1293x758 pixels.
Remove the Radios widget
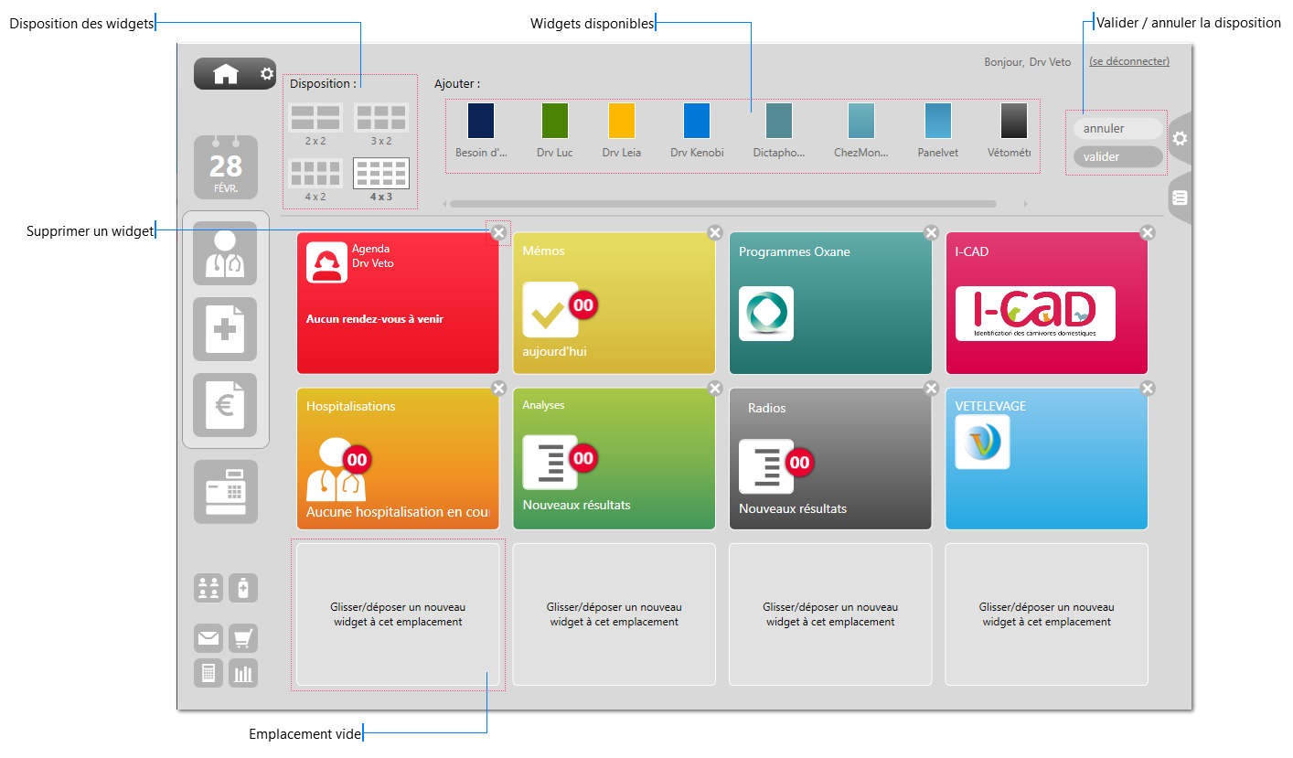[x=931, y=389]
